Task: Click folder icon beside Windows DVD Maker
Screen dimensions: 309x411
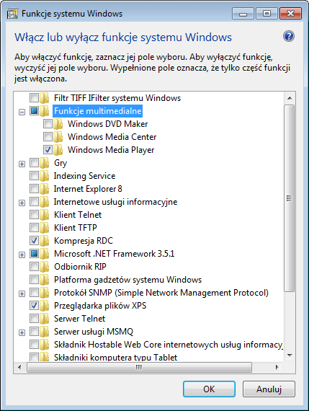Action: pos(58,124)
